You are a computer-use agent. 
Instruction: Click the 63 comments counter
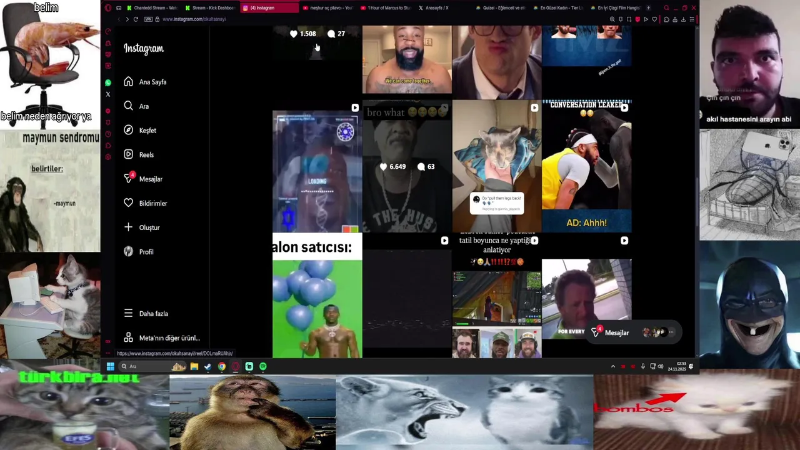pos(426,167)
